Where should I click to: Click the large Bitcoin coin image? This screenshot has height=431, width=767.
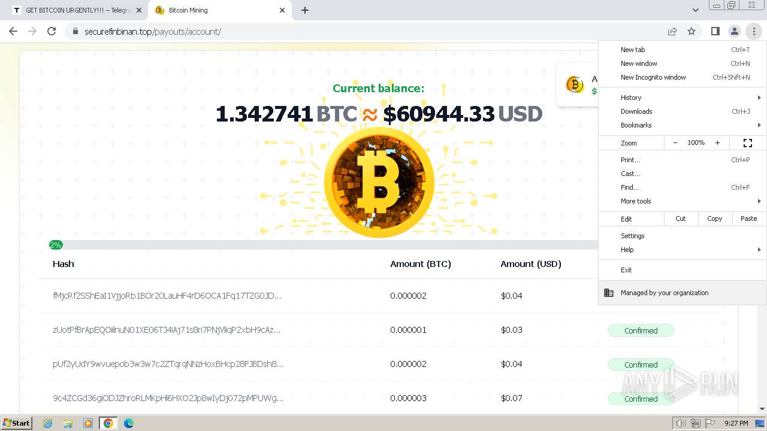[x=379, y=182]
